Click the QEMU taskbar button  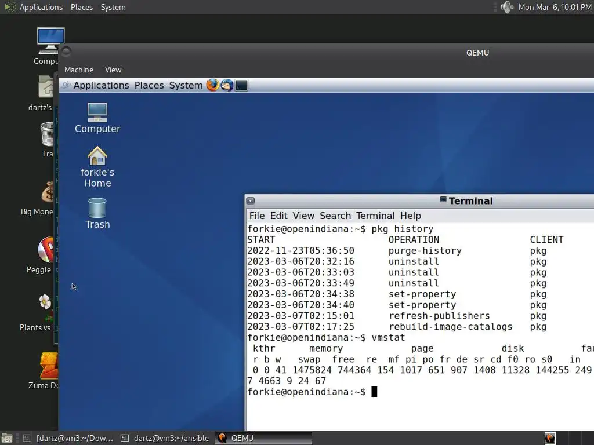click(x=264, y=438)
